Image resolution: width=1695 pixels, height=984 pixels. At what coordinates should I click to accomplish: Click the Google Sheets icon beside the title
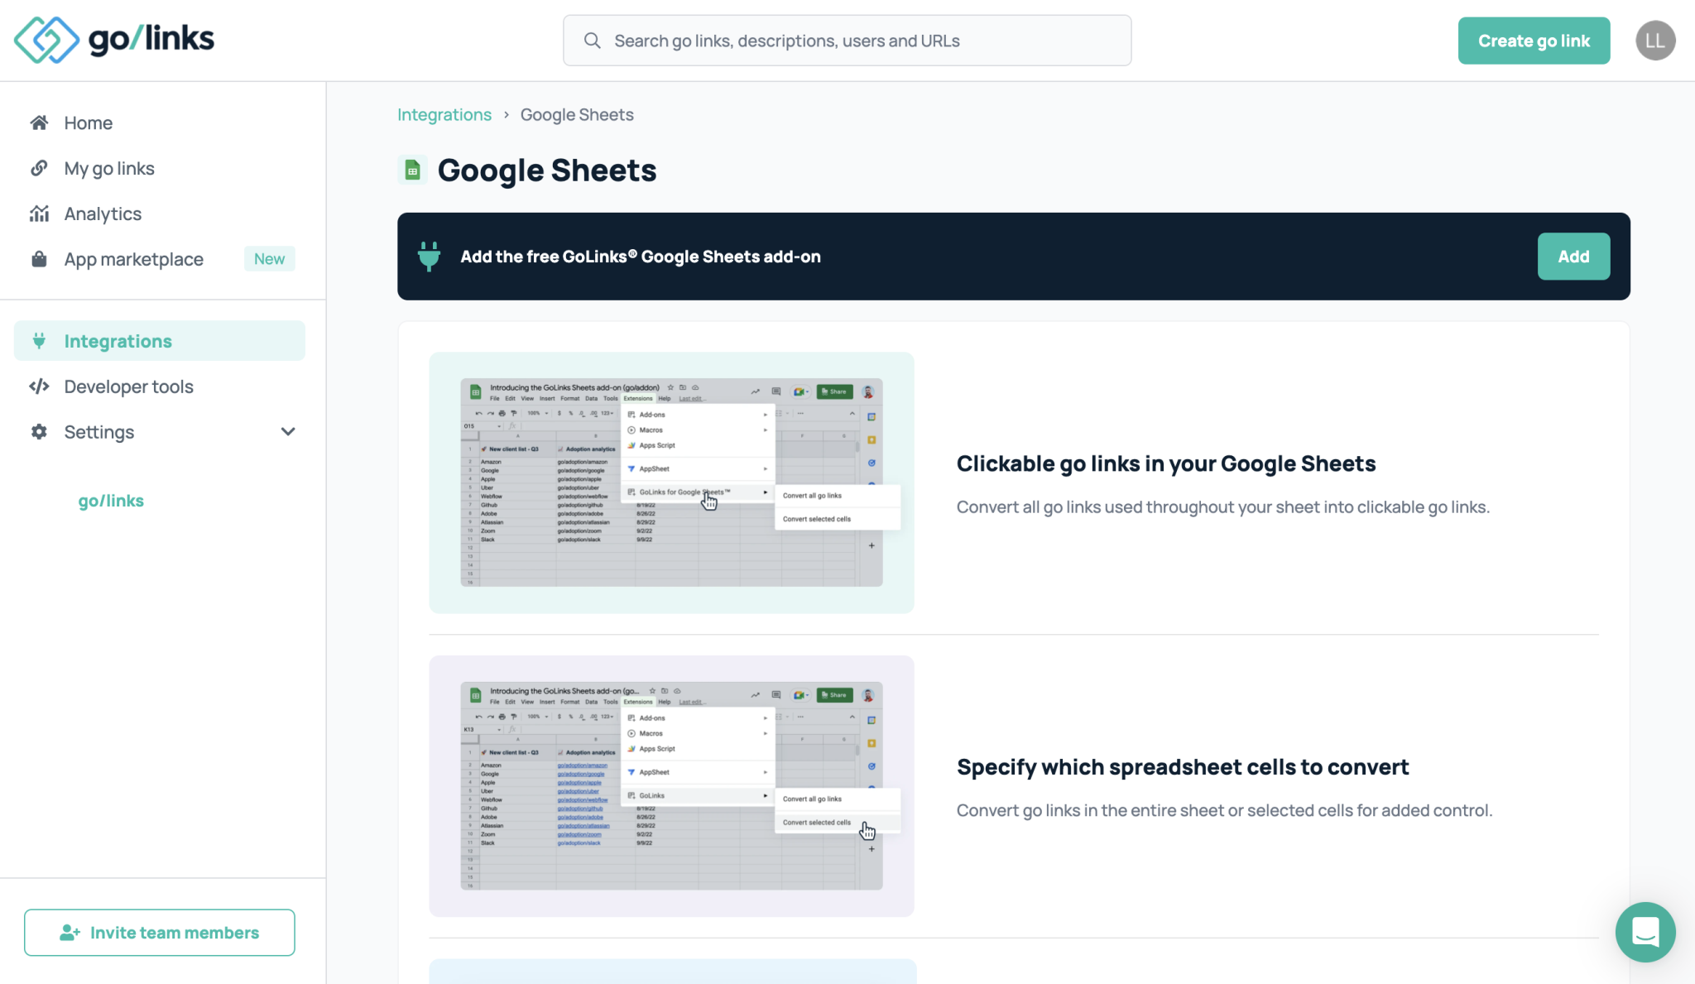[x=412, y=170]
